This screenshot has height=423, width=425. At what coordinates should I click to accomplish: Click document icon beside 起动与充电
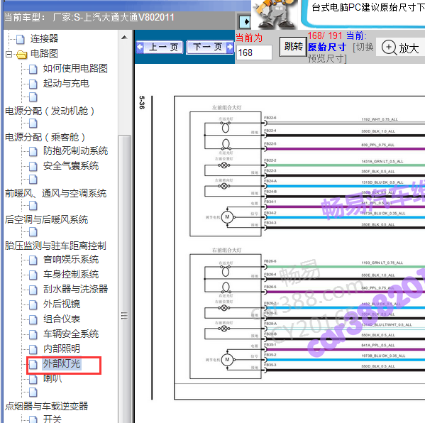(x=33, y=84)
